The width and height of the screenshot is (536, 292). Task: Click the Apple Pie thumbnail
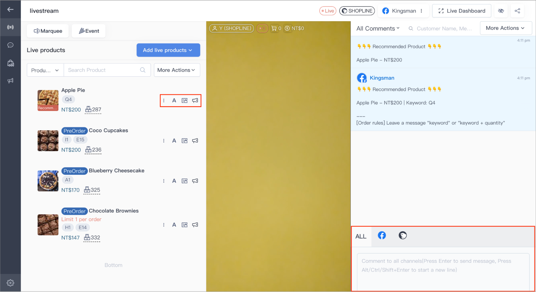48,101
